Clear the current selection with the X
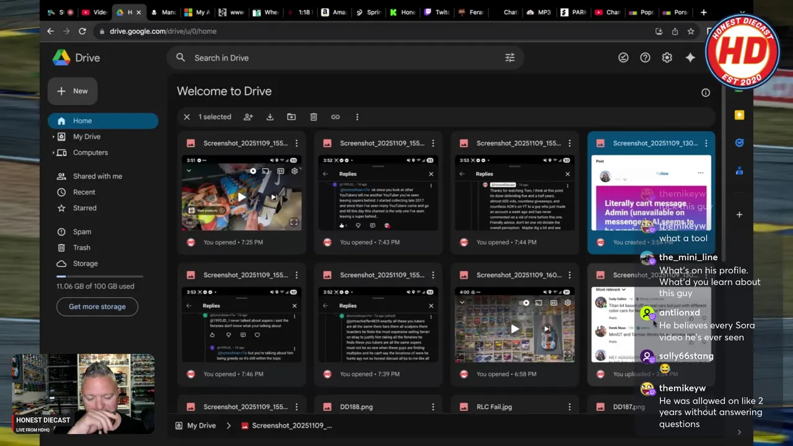 point(186,116)
